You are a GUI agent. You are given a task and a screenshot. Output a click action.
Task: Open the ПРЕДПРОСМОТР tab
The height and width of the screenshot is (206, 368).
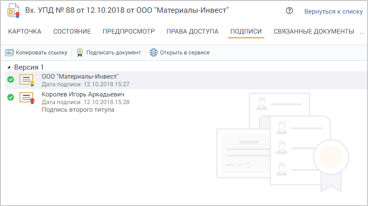(x=129, y=31)
